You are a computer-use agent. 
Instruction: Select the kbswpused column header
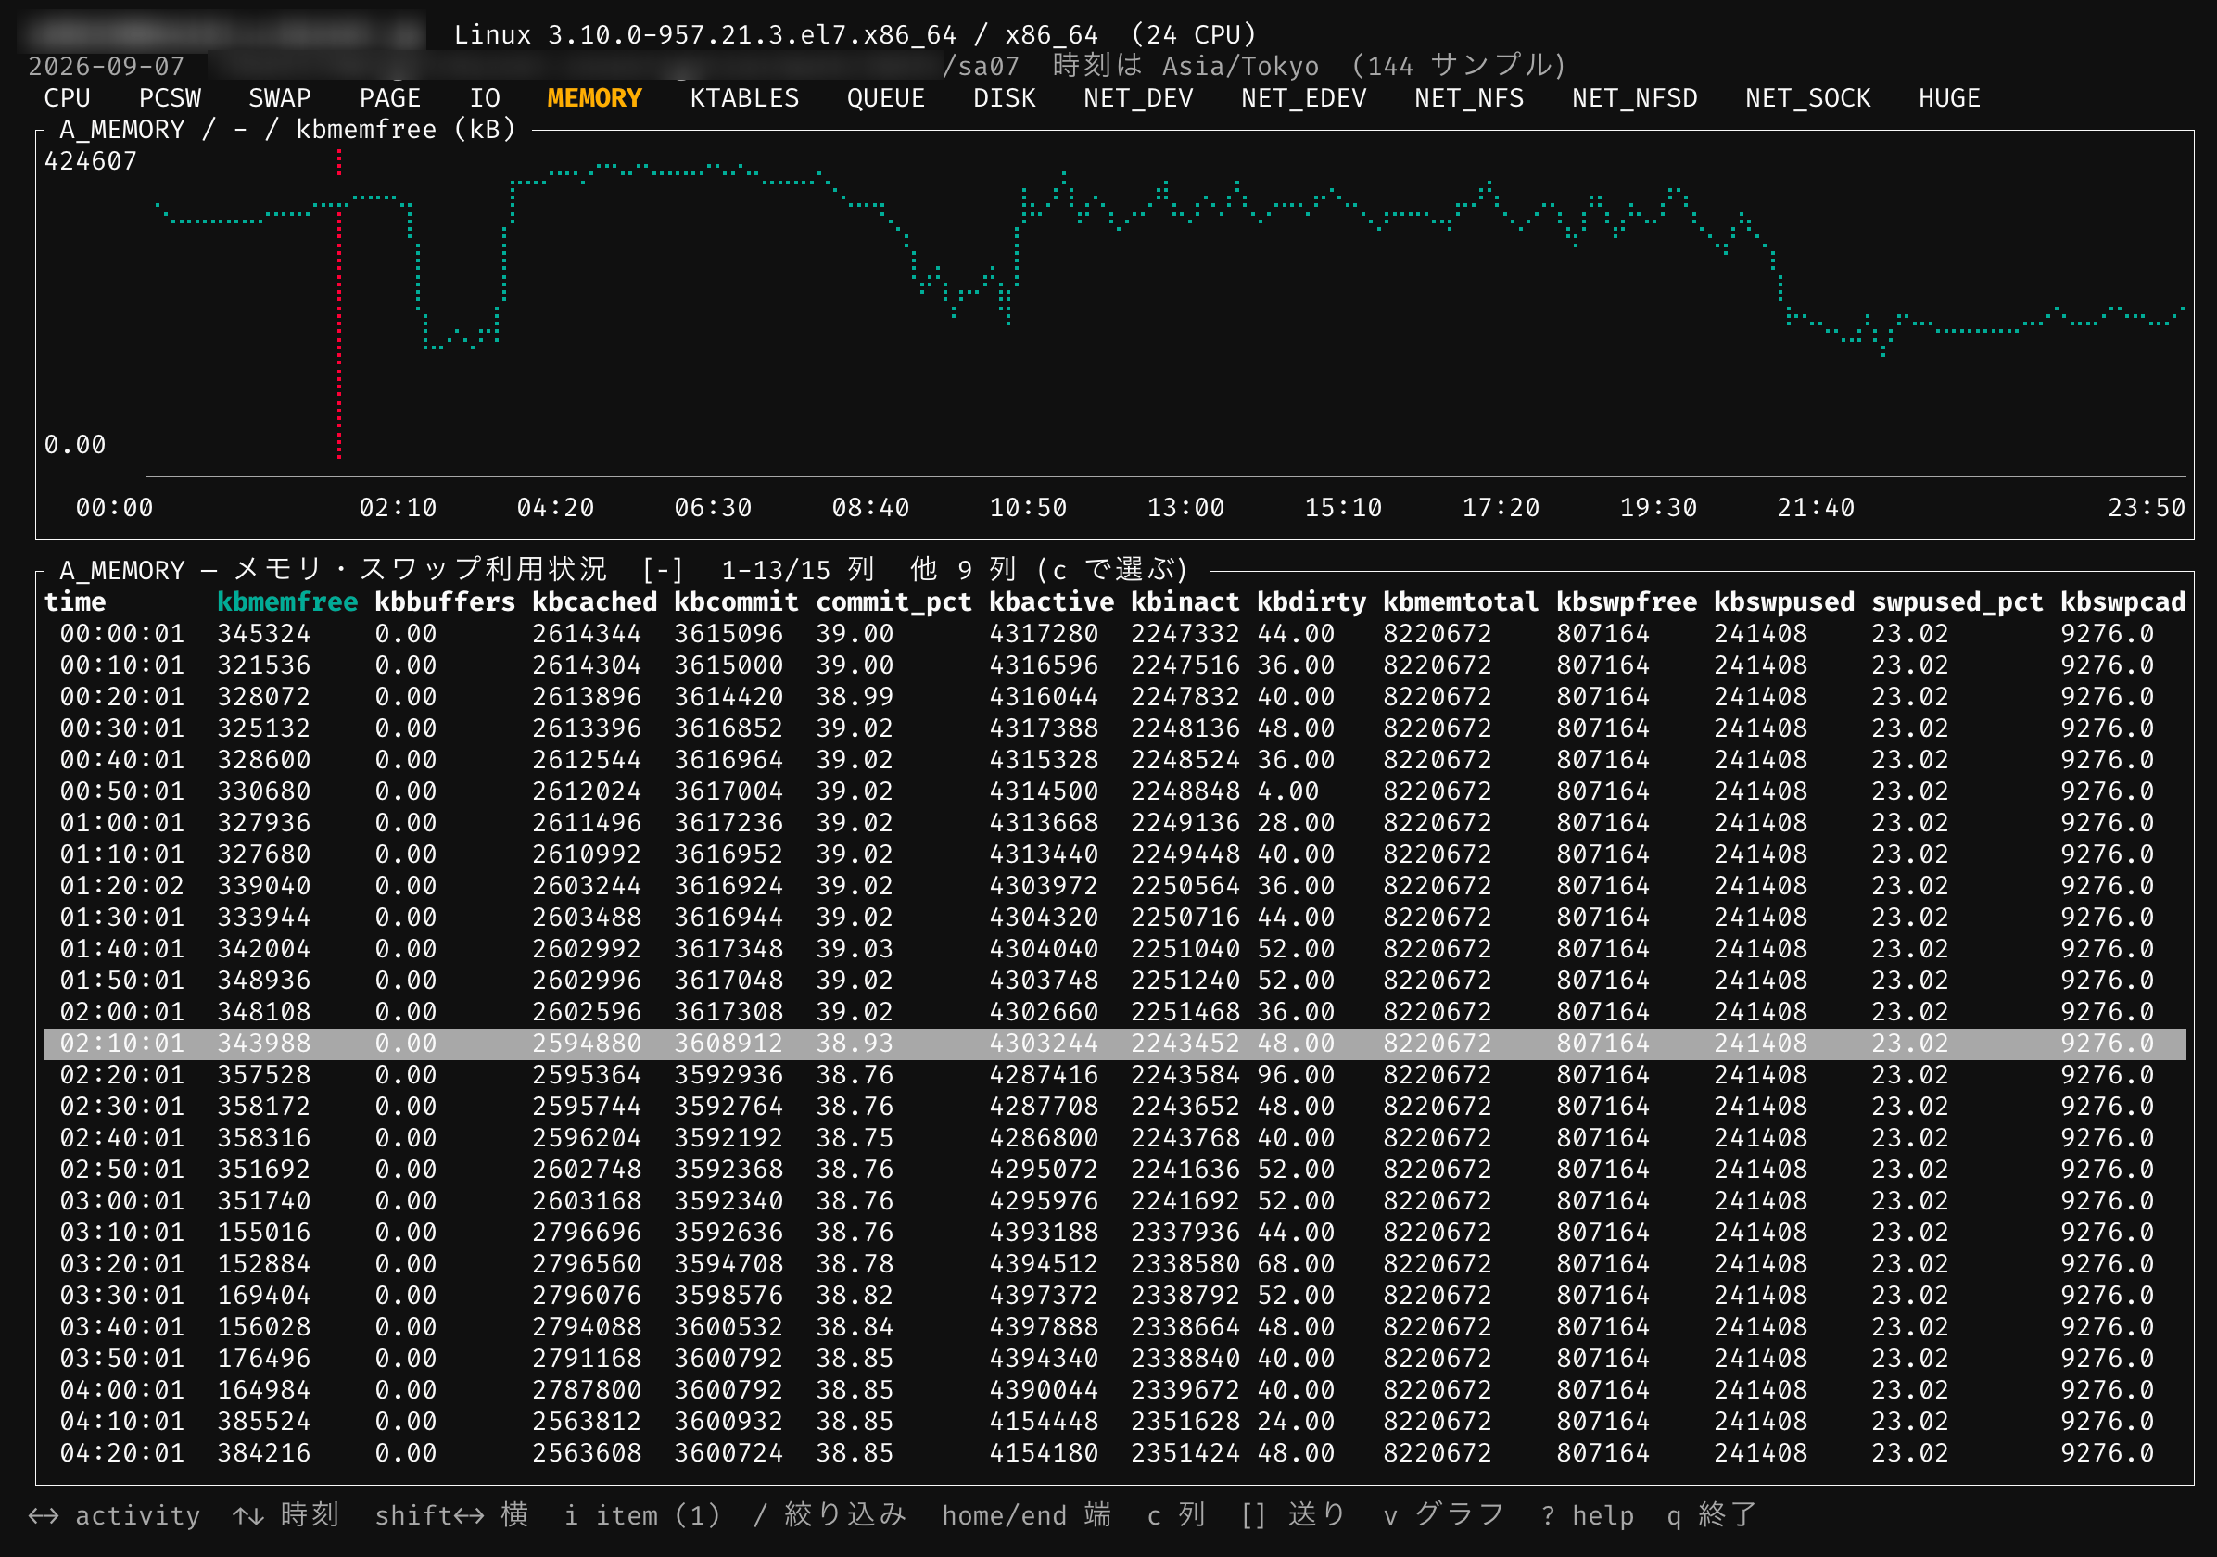pyautogui.click(x=1784, y=601)
